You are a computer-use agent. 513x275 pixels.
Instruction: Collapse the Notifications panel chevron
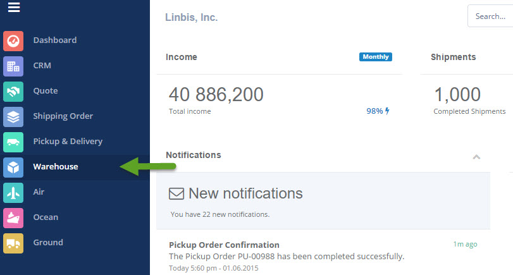476,157
